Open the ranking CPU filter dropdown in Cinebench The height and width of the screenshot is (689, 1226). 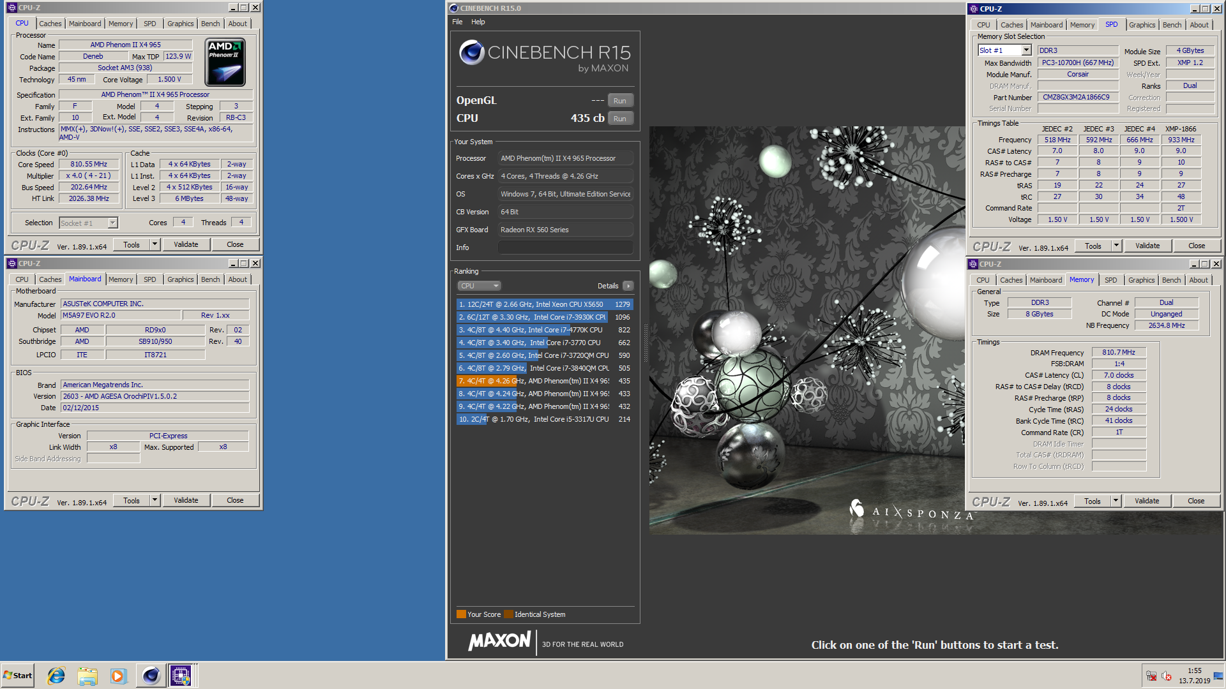click(x=479, y=286)
